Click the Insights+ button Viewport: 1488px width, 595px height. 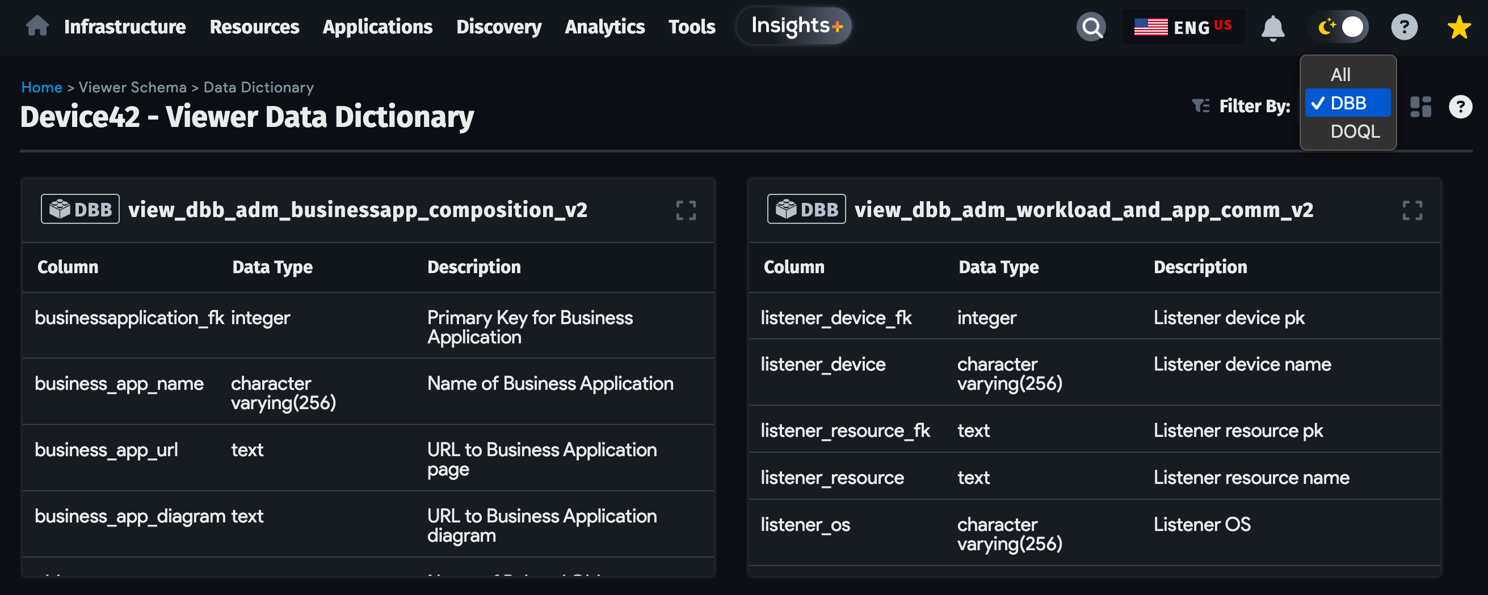[793, 26]
